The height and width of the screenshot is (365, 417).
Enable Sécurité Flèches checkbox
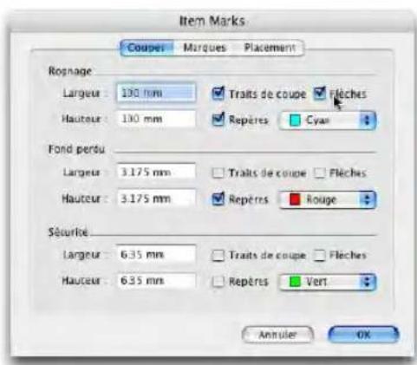pyautogui.click(x=320, y=255)
